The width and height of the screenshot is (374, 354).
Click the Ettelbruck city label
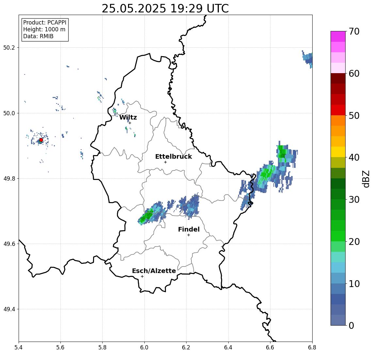[173, 156]
